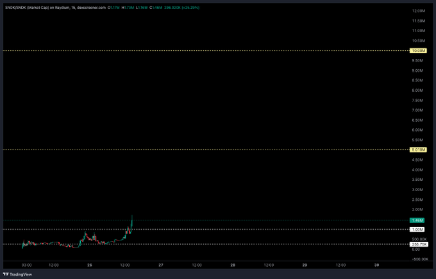Viewport: 436px width, 279px height.
Task: Click the date 28 on time axis
Action: point(233,265)
